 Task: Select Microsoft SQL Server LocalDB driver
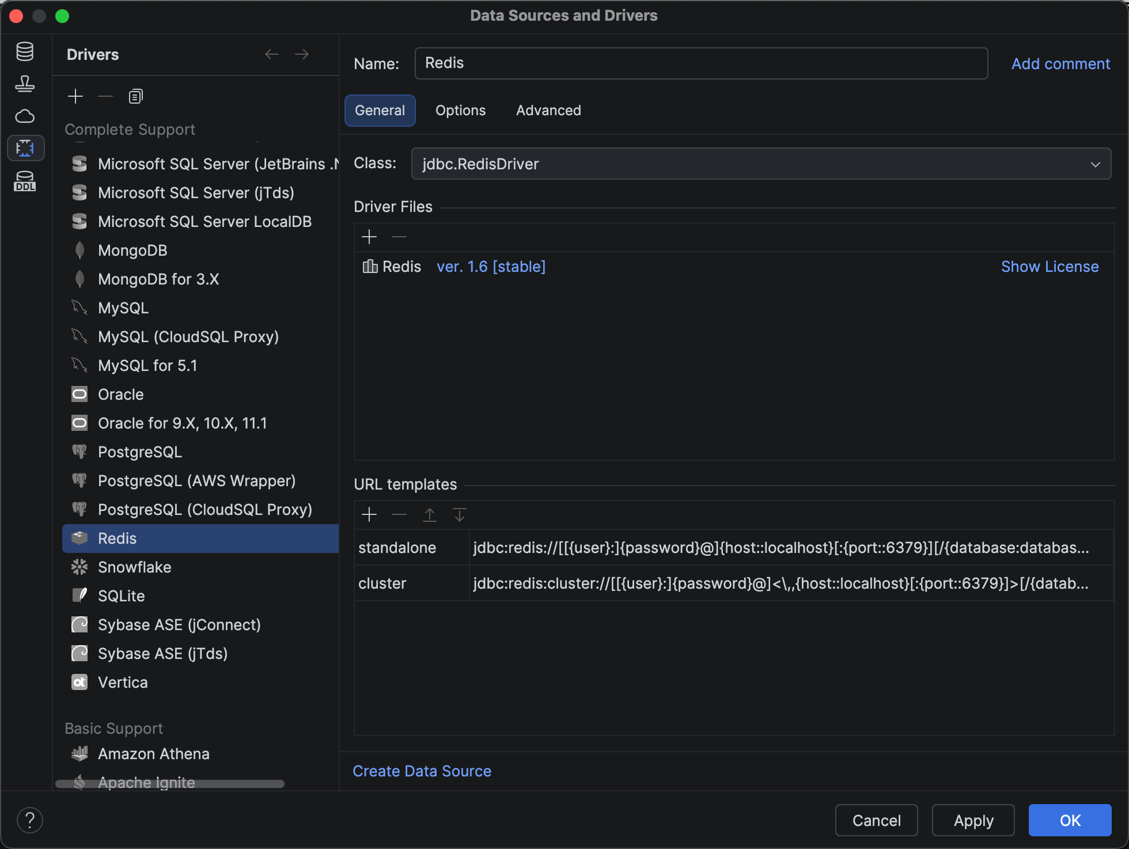[x=200, y=221]
